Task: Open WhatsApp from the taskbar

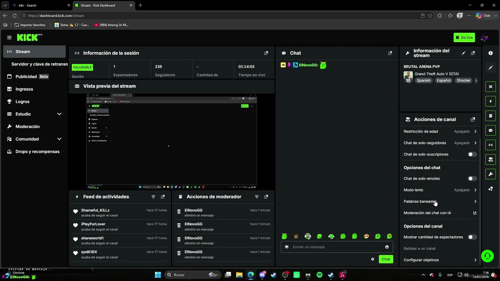Action: pyautogui.click(x=296, y=275)
